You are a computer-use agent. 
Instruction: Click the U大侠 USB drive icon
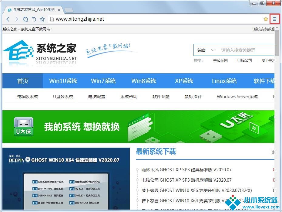(x=24, y=127)
